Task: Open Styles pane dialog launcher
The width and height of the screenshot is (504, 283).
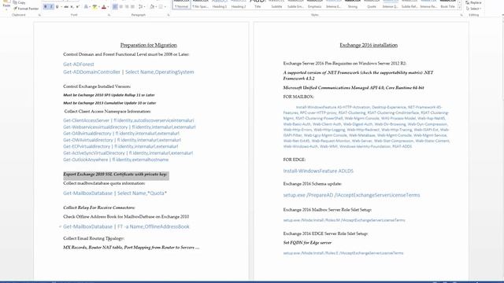Action: pyautogui.click(x=461, y=15)
